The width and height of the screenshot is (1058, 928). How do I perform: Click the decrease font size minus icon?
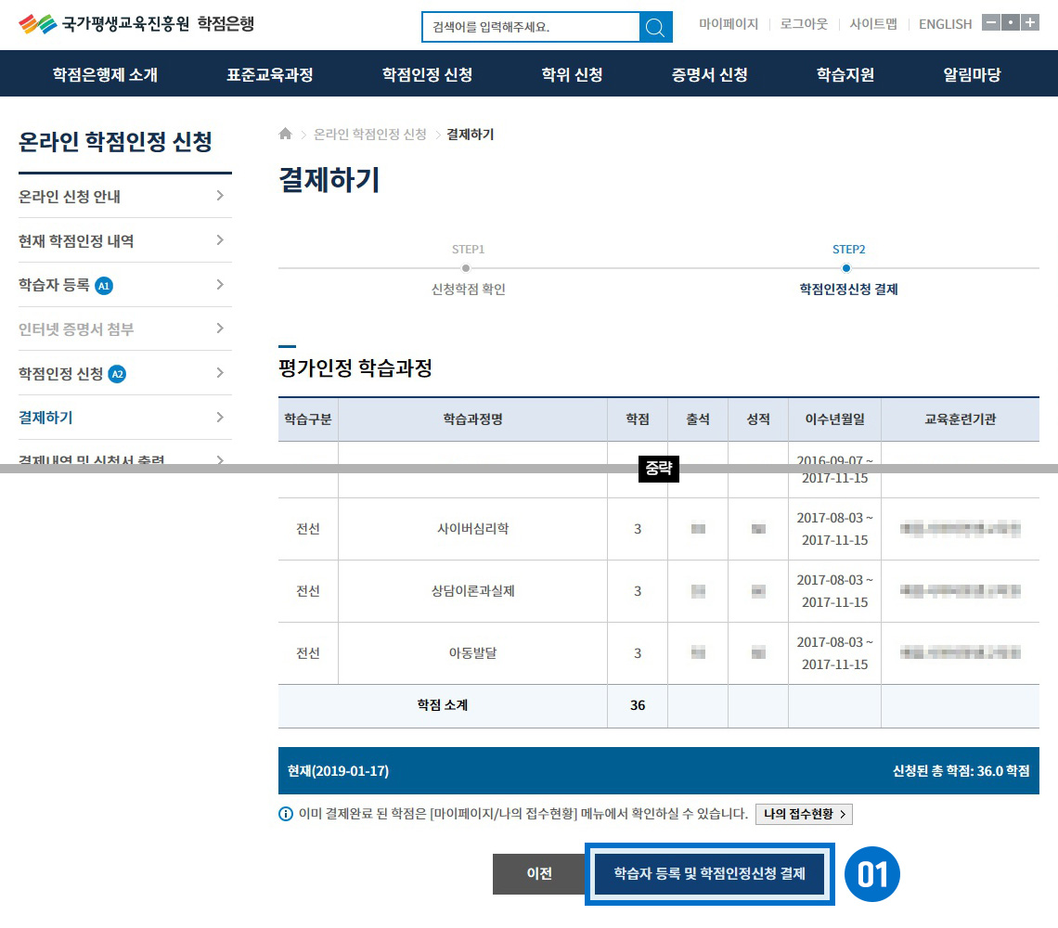[x=990, y=23]
